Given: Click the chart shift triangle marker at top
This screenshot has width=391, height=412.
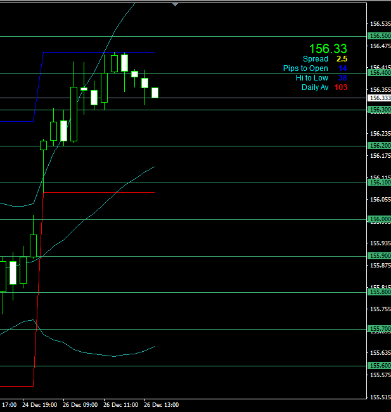Looking at the screenshot, I should coord(176,4).
